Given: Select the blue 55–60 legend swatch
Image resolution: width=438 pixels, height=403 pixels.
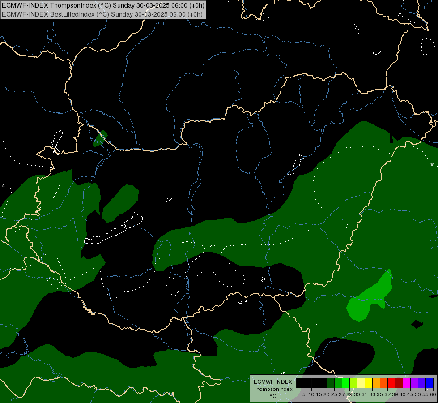Looking at the screenshot, I should coord(429,383).
